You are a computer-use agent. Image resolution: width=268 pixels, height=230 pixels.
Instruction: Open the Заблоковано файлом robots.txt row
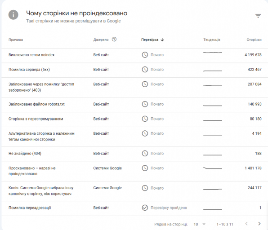135,105
